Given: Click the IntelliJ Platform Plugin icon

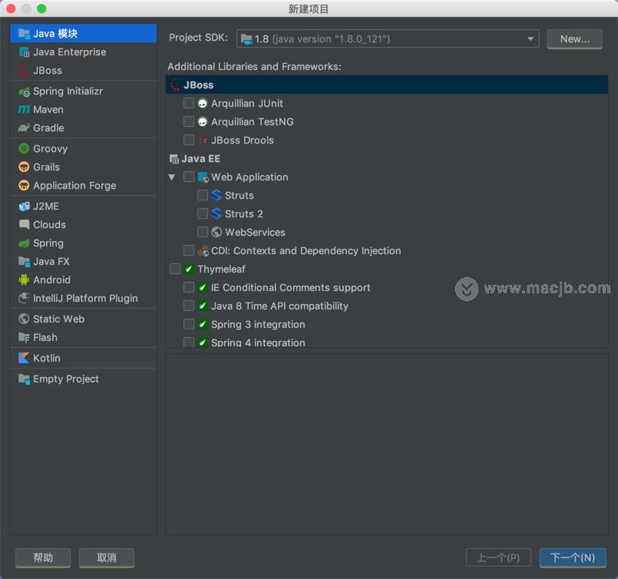Looking at the screenshot, I should pos(24,299).
